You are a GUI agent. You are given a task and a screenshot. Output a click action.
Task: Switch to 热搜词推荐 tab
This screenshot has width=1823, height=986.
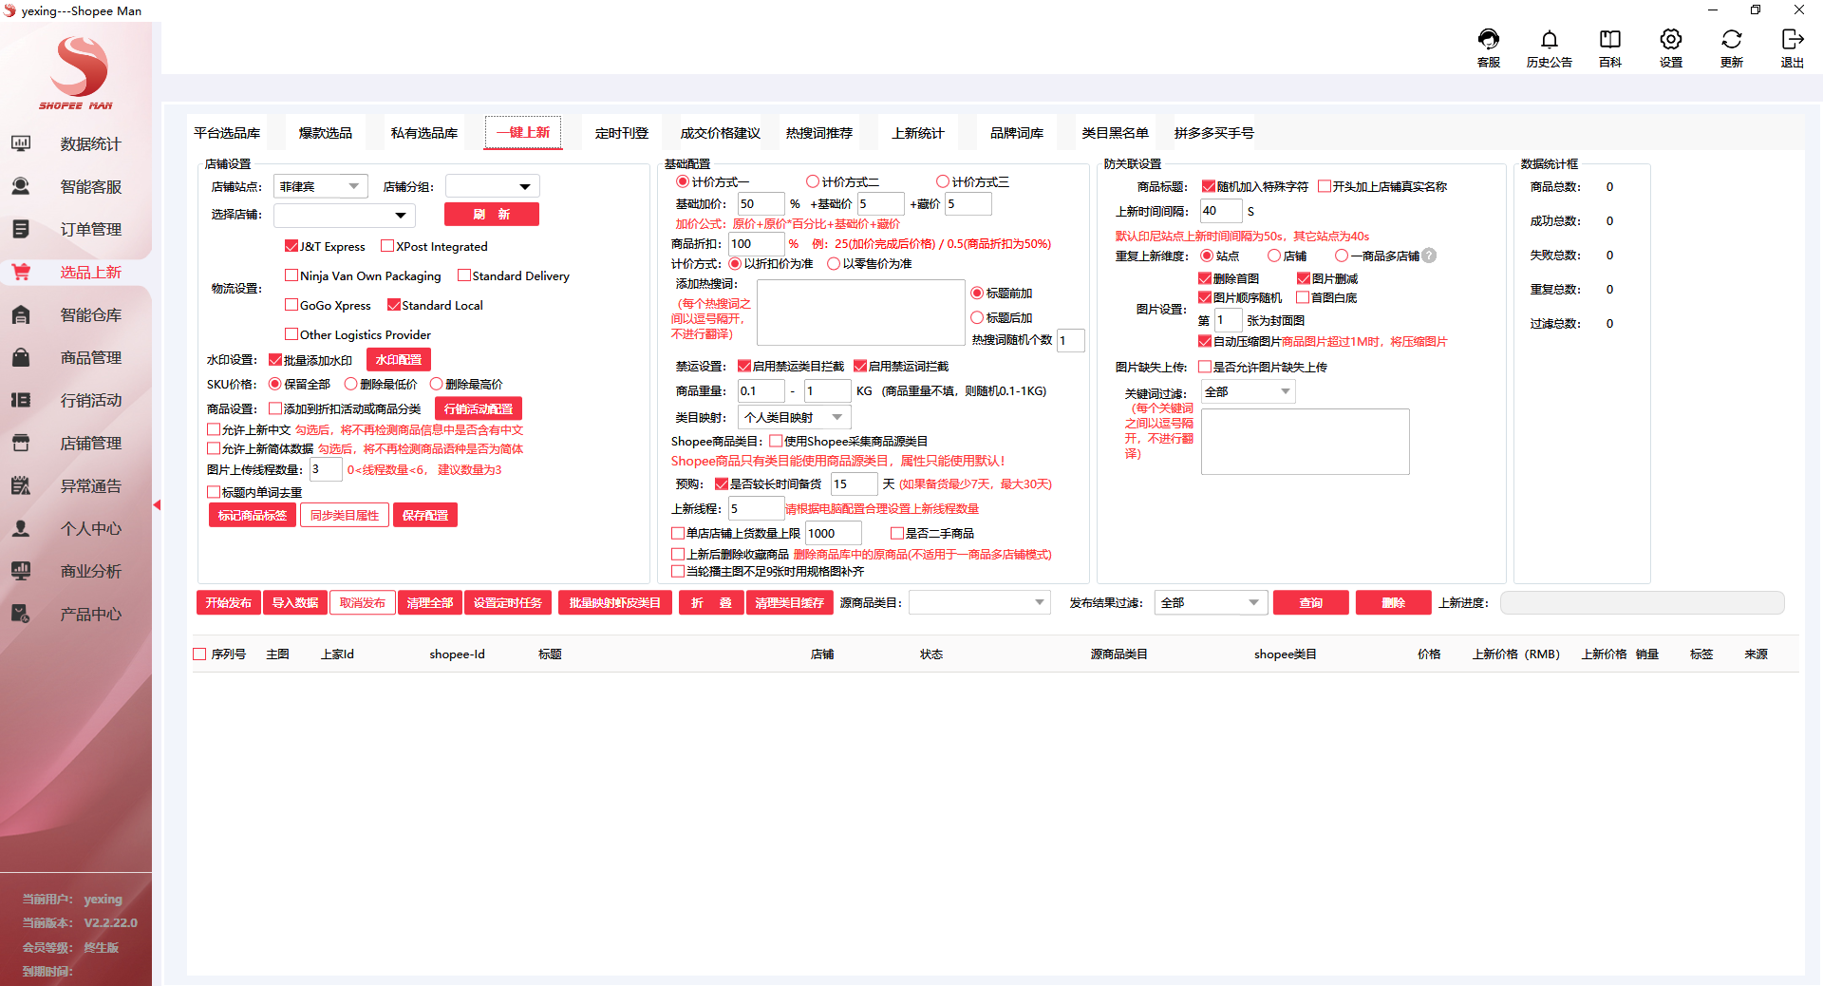pos(819,133)
